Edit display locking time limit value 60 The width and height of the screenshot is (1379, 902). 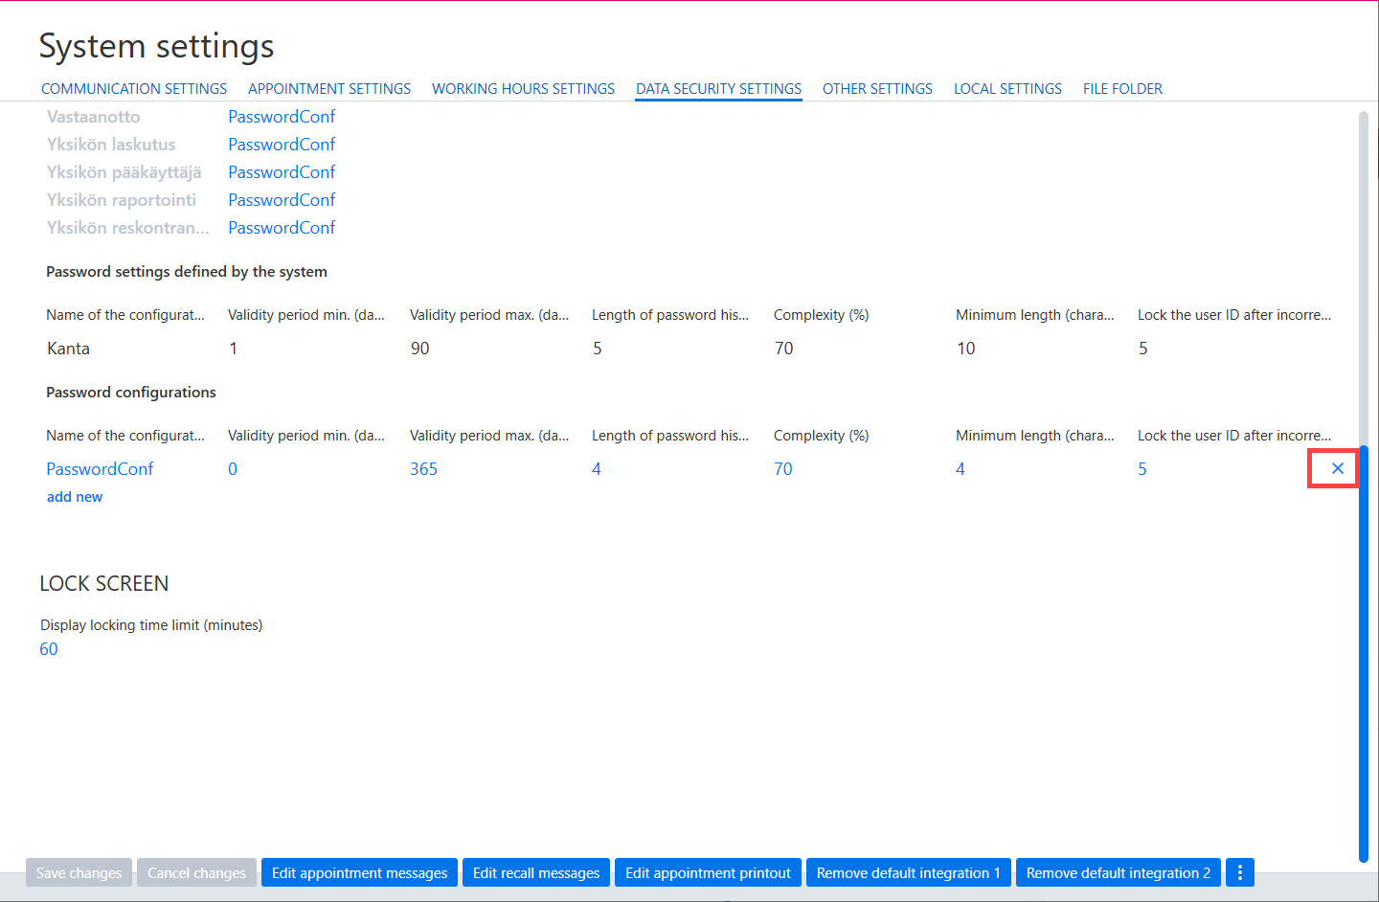coord(49,649)
